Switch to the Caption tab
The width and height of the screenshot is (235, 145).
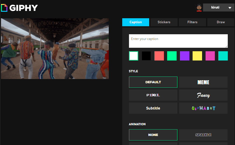click(136, 22)
